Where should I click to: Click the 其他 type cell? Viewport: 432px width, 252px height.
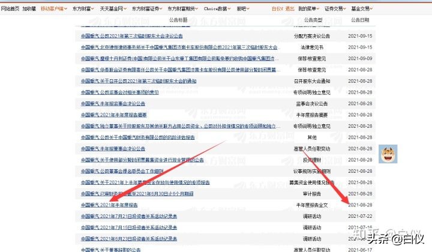[x=312, y=137]
